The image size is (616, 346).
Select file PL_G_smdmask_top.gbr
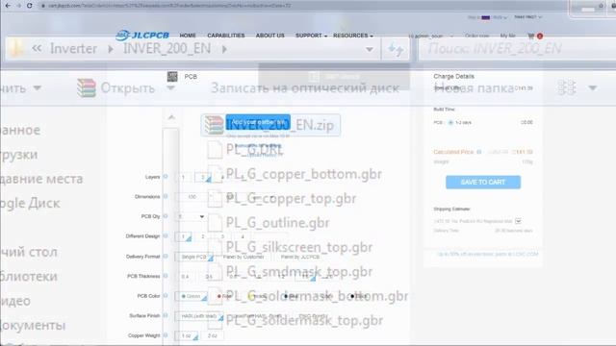click(299, 271)
